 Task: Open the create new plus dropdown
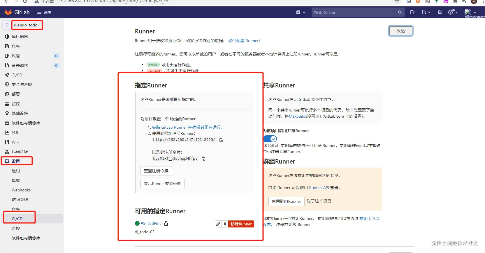(x=301, y=12)
